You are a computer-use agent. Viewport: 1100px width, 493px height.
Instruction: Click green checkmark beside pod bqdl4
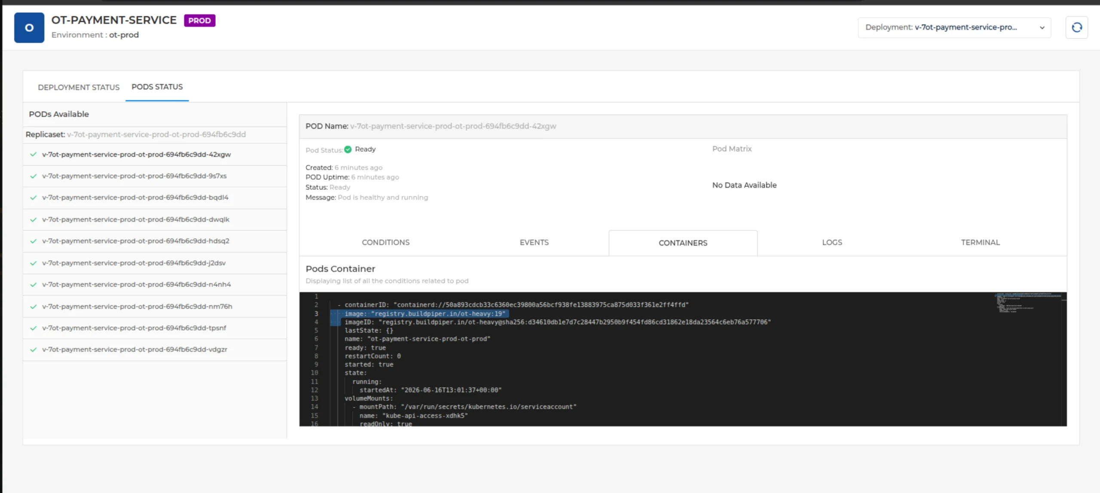coord(33,198)
